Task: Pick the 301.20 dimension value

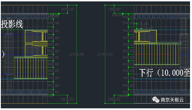Action: 143,24
